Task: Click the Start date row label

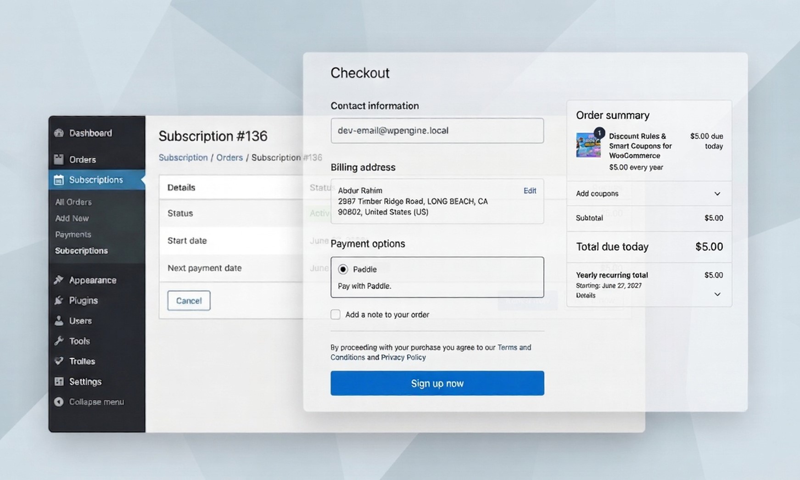Action: pos(187,240)
